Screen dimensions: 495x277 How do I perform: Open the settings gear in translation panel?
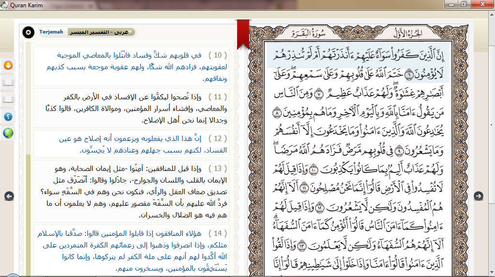pos(29,32)
